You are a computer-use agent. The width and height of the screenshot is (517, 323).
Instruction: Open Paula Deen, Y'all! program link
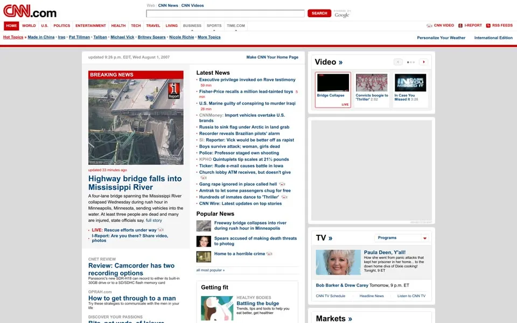click(x=385, y=252)
